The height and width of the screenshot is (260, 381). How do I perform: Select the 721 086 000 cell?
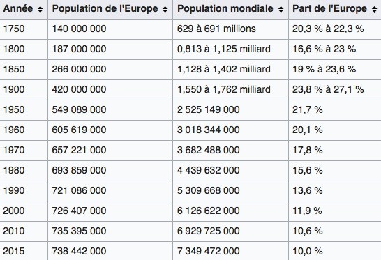pos(110,190)
